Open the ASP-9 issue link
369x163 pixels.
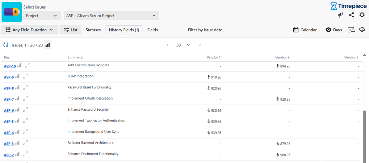tap(9, 77)
